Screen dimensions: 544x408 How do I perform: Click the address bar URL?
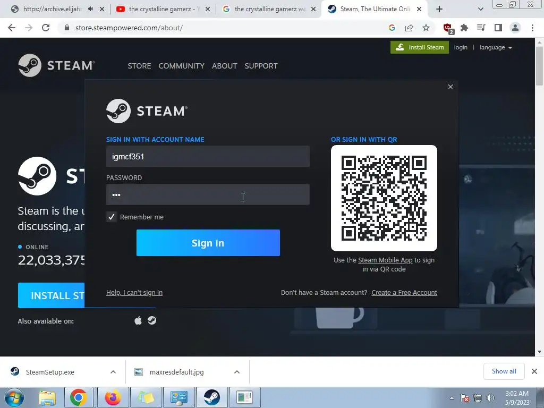tap(129, 28)
